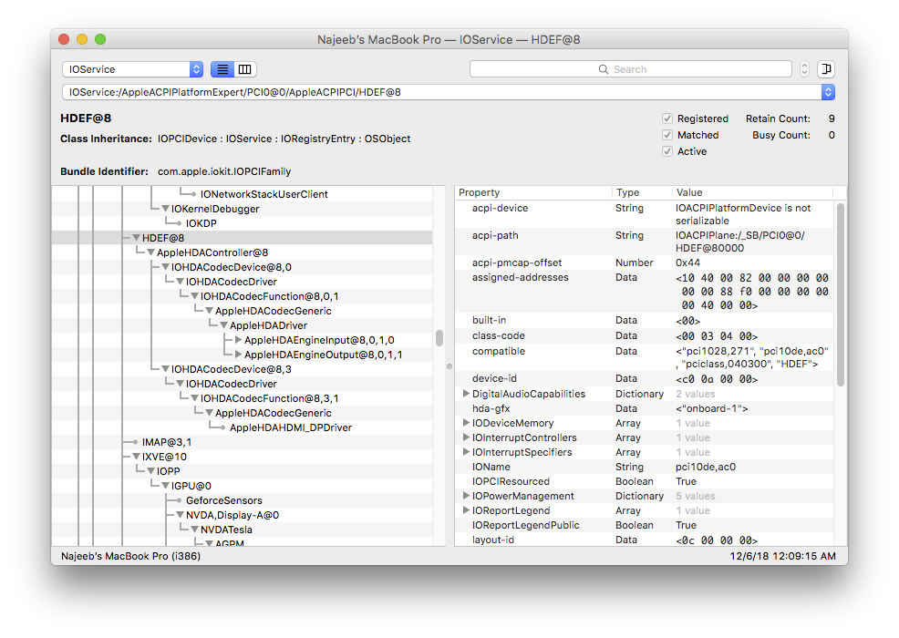Select AppleHDAHDMI_DPDriver tree entry
This screenshot has width=899, height=638.
291,427
